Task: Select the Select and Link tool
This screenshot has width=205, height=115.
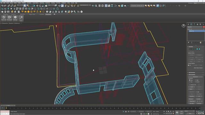Action: 9,6
